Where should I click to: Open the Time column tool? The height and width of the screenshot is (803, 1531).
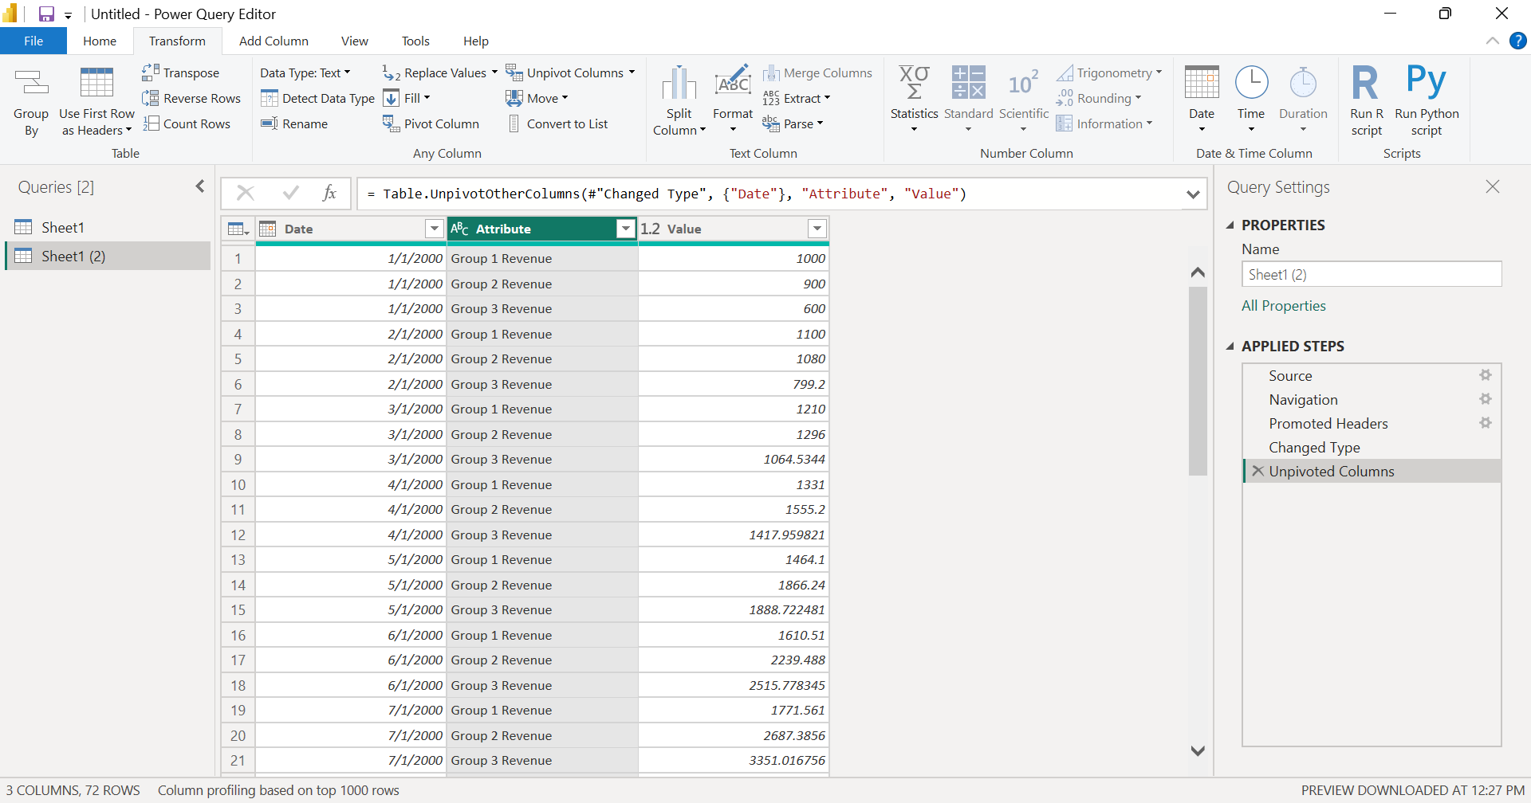[x=1251, y=98]
